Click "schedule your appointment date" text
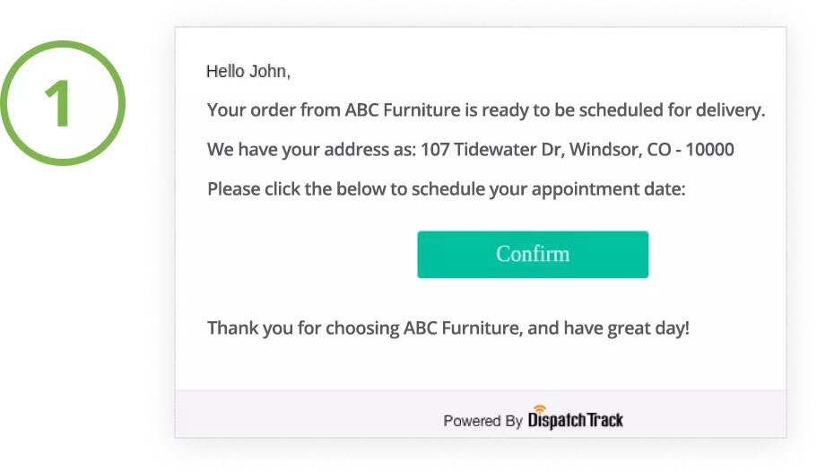This screenshot has width=817, height=472. (547, 189)
